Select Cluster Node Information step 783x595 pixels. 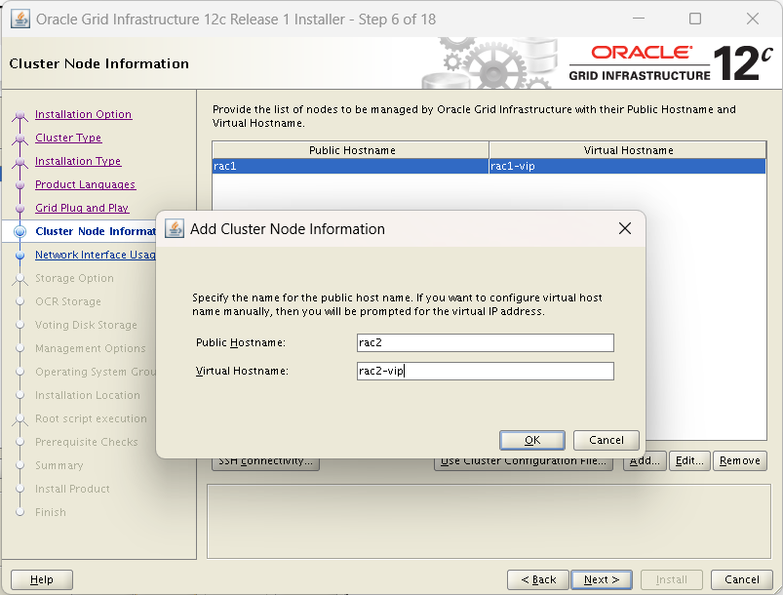click(96, 231)
